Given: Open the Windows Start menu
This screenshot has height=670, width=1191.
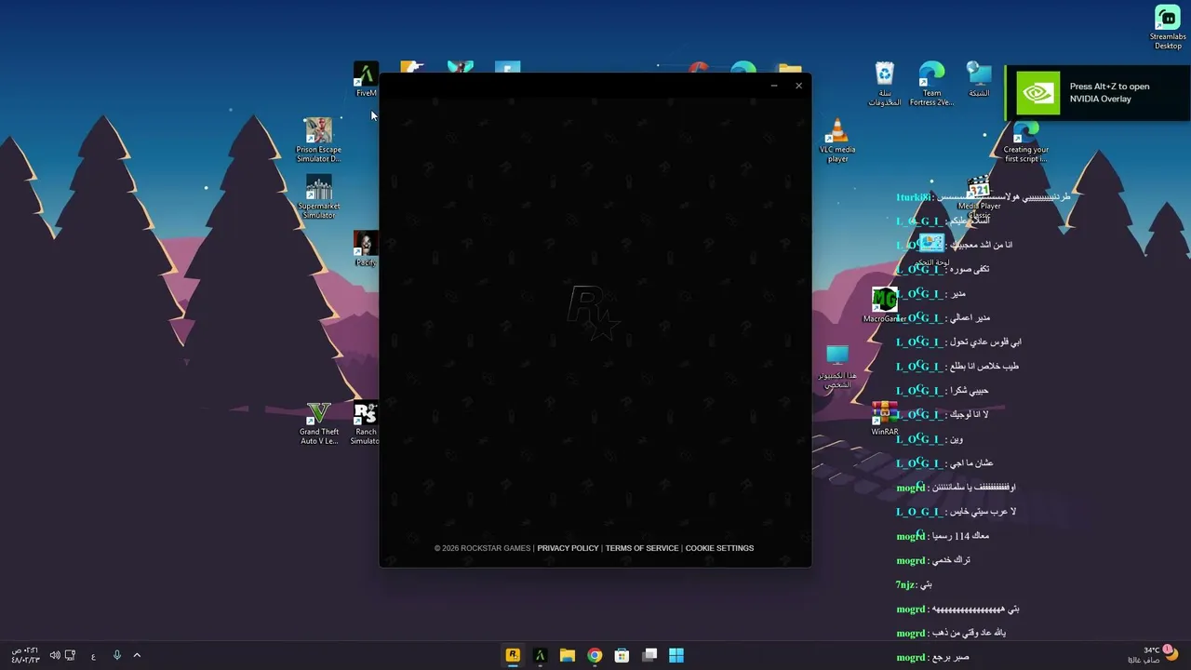Looking at the screenshot, I should tap(676, 655).
